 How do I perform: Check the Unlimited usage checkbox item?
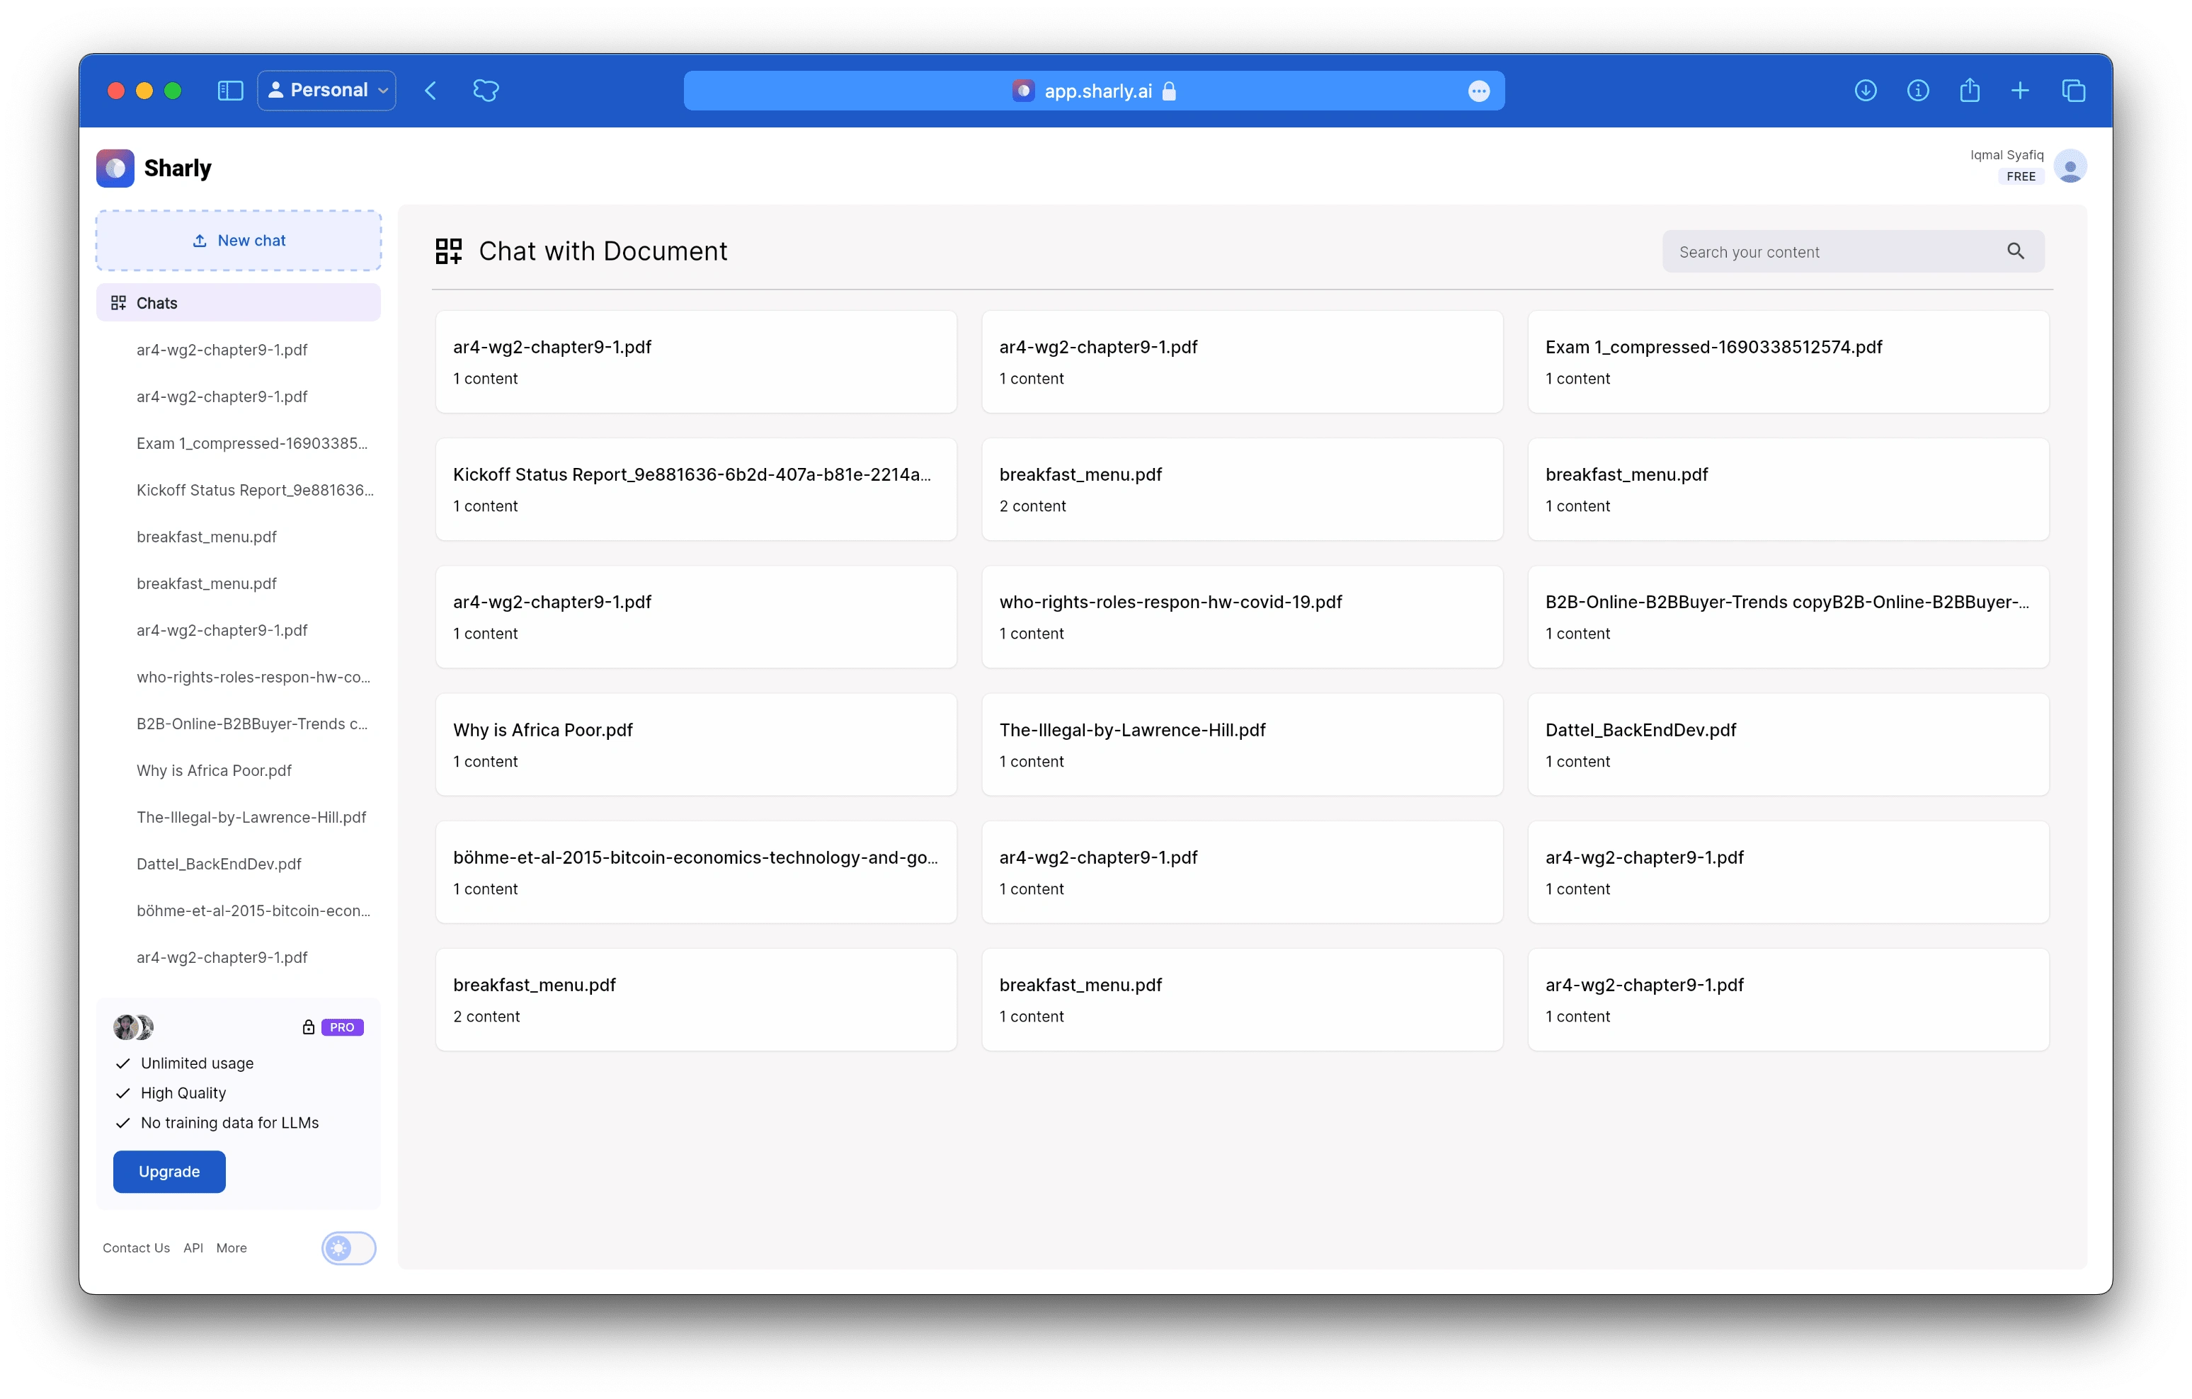(x=125, y=1061)
